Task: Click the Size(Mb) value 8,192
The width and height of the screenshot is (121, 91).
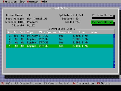Action: (x=31, y=26)
